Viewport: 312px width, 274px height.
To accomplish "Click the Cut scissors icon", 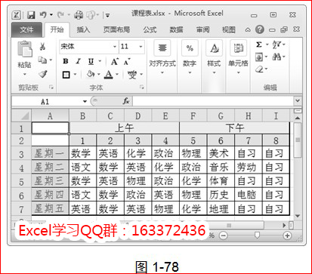I will (x=42, y=47).
